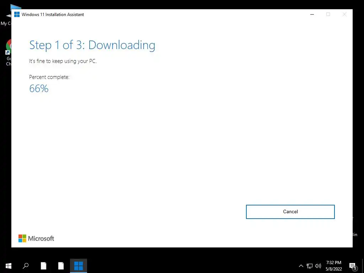Cancel the Windows 11 download
The width and height of the screenshot is (364, 273).
click(x=290, y=212)
